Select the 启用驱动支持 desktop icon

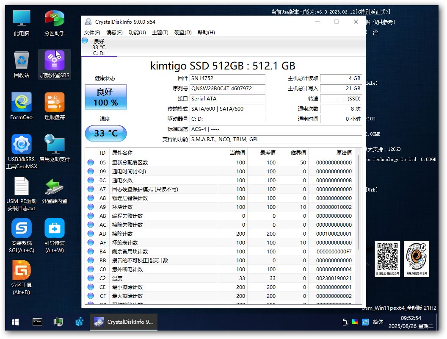55,148
